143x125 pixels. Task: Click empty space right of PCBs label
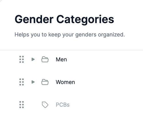pyautogui.click(x=106, y=105)
